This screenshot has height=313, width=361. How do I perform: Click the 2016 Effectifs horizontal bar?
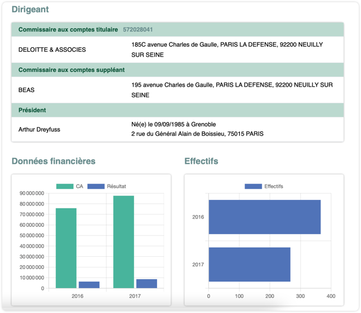264,217
